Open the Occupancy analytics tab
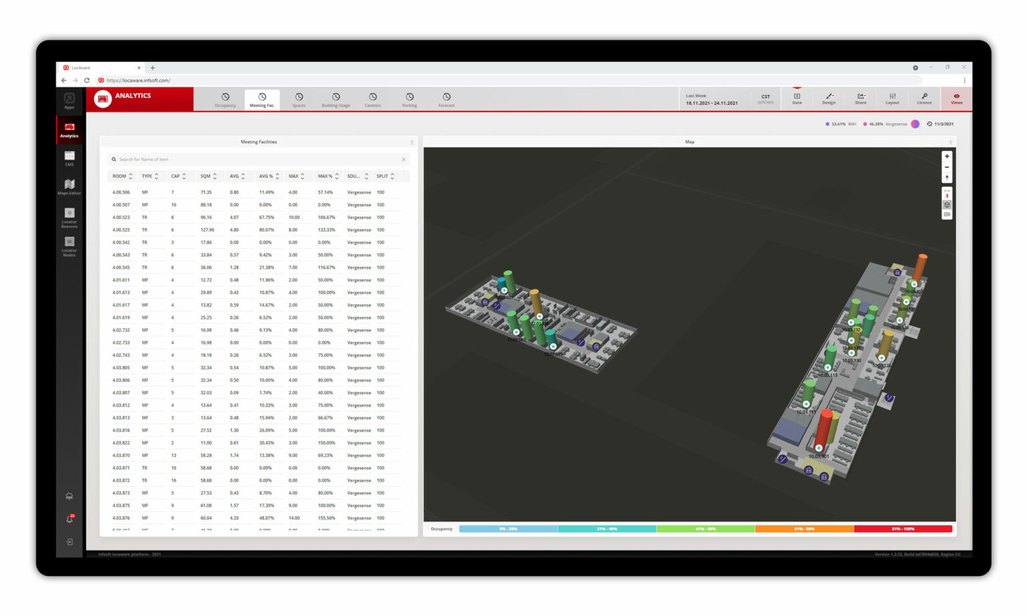Image resolution: width=1027 pixels, height=616 pixels. 225,99
